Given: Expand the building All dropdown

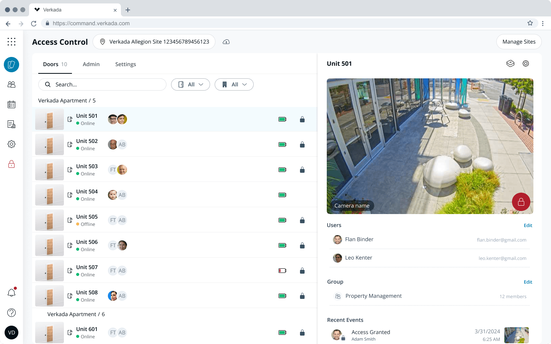Looking at the screenshot, I should pos(234,84).
